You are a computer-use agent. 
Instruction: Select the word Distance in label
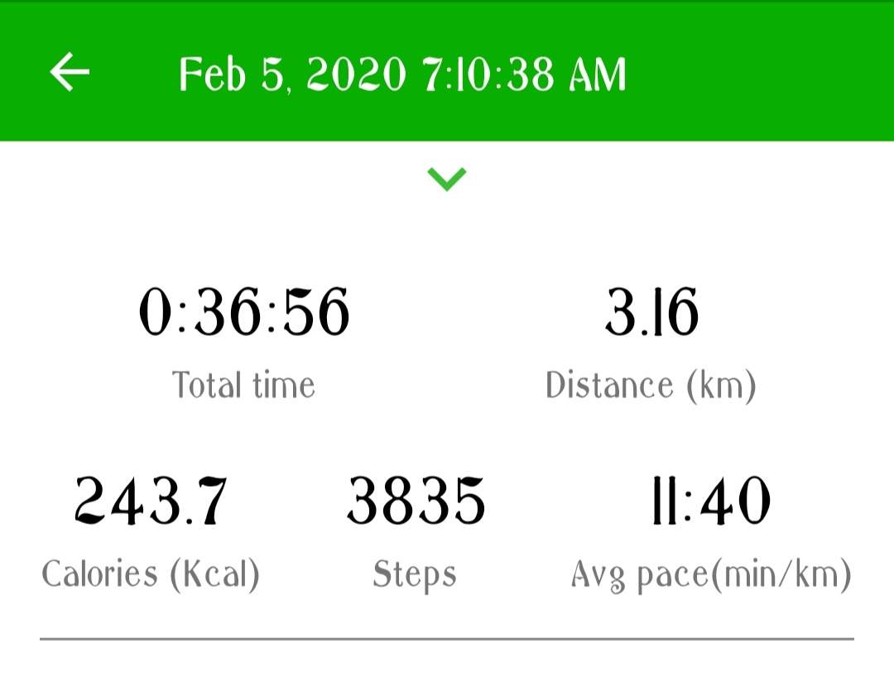click(609, 386)
